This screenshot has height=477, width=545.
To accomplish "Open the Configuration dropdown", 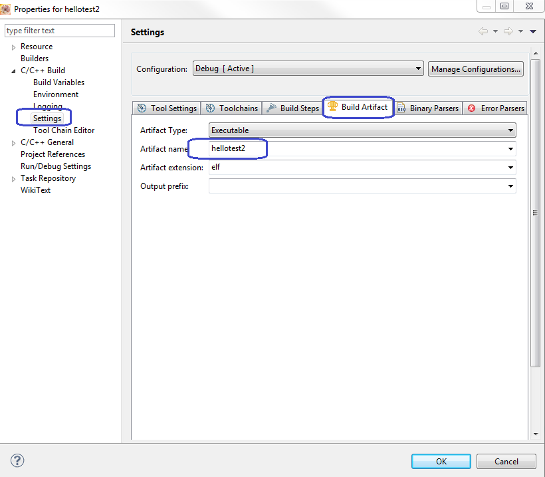I will 308,69.
